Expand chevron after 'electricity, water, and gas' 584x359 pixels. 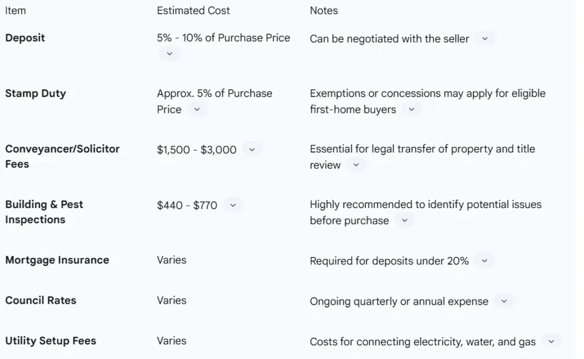(551, 342)
